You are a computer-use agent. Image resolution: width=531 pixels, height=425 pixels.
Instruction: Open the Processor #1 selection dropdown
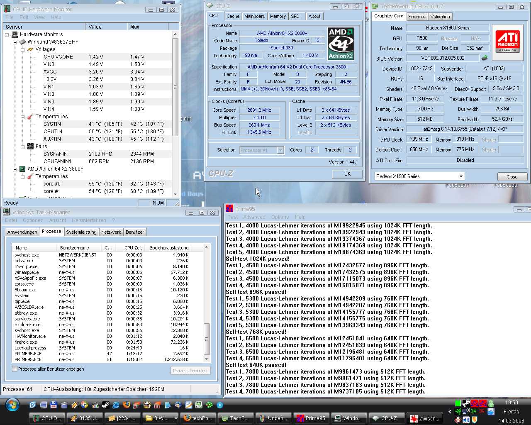(280, 150)
